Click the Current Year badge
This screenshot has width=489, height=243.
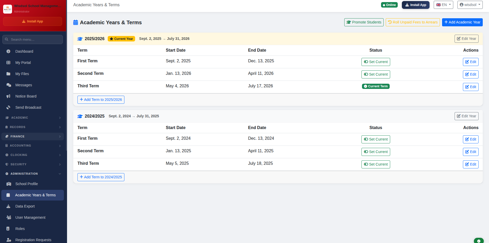point(121,39)
